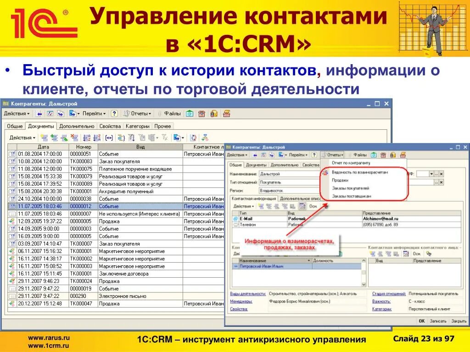Viewport: 470px width, 352px height.
Task: Open Перейти dropdown in back window toolbar
Action: click(94, 114)
